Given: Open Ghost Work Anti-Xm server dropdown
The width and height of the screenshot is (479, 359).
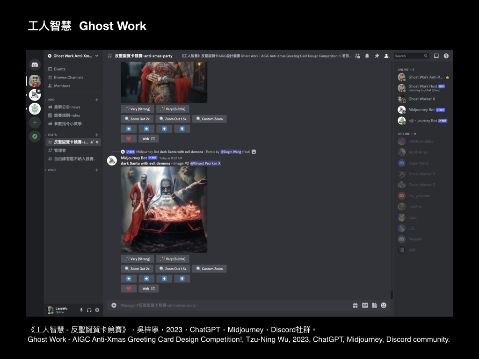Looking at the screenshot, I should click(73, 56).
